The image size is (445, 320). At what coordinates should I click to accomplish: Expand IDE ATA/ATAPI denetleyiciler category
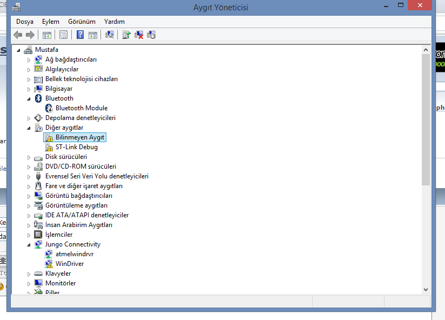(x=29, y=216)
